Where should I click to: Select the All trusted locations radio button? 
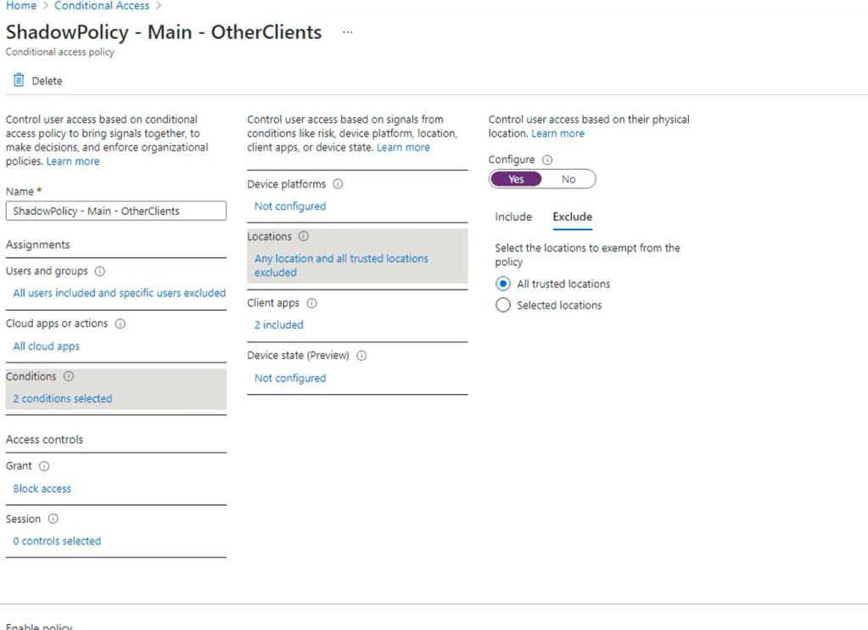tap(502, 284)
